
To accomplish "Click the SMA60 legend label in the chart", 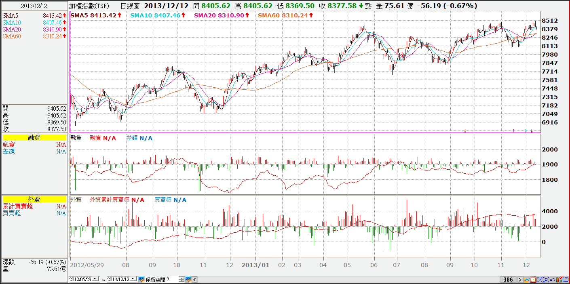I will (269, 15).
